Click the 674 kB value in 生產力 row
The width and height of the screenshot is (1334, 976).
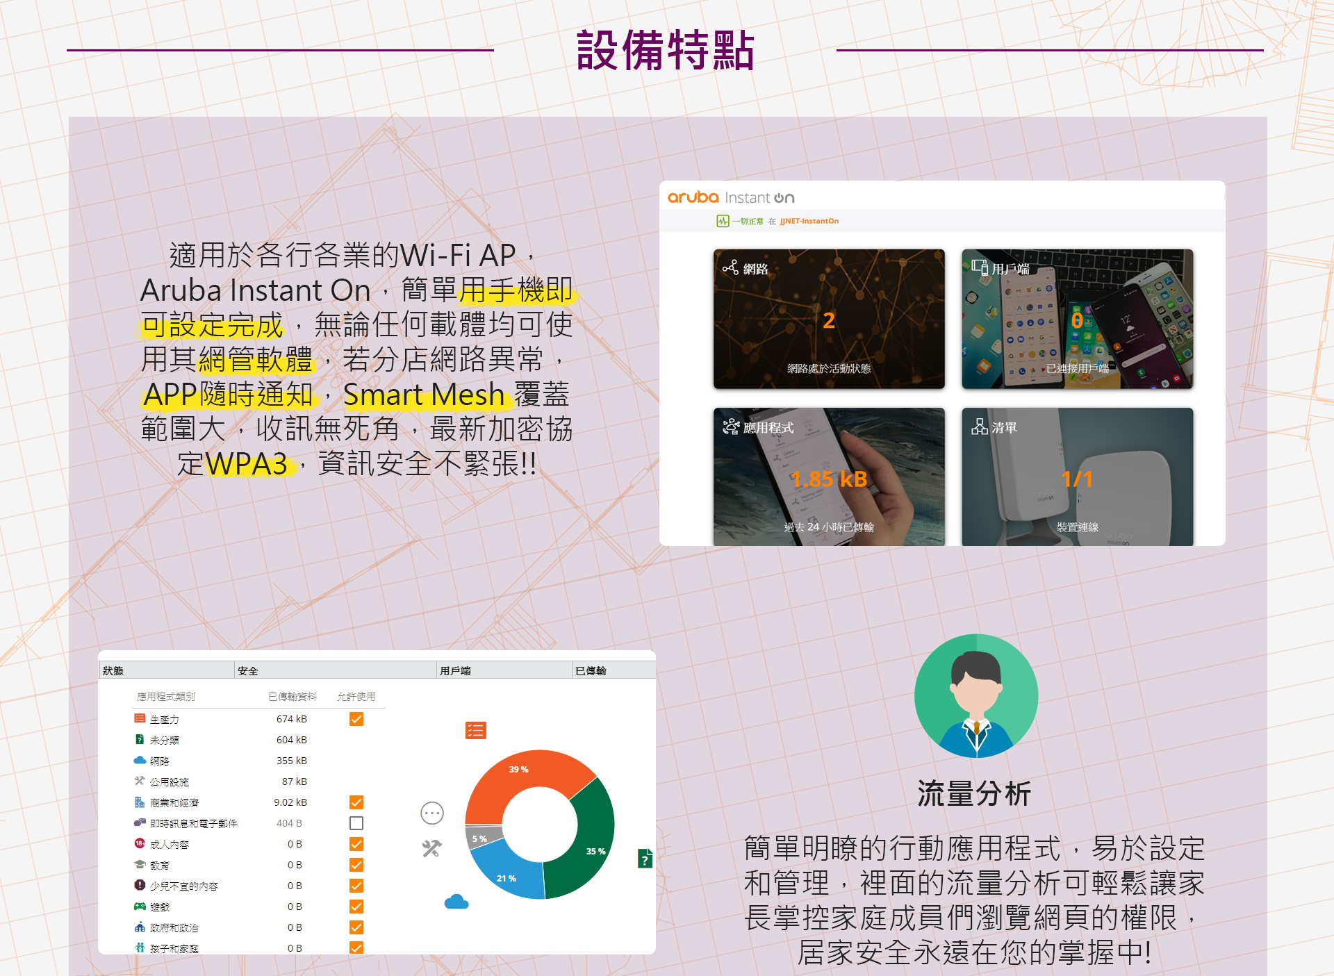[x=291, y=719]
